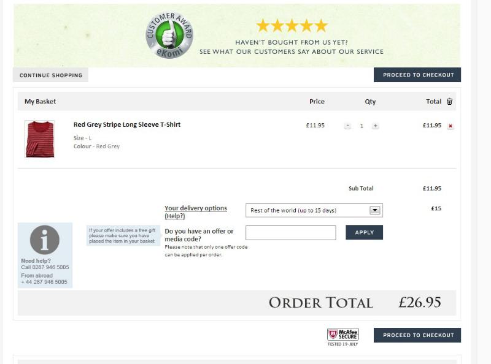Click the trash icon in basket header

449,102
